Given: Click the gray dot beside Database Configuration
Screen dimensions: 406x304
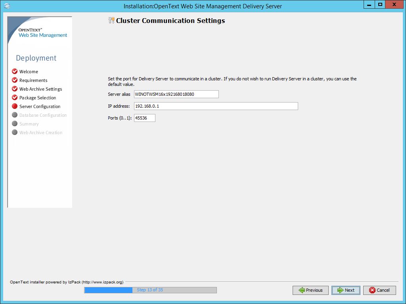Looking at the screenshot, I should [15, 115].
